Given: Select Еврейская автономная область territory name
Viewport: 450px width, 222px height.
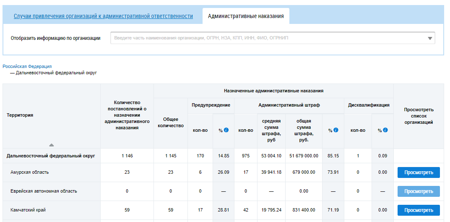Looking at the screenshot, I should pos(44,191).
